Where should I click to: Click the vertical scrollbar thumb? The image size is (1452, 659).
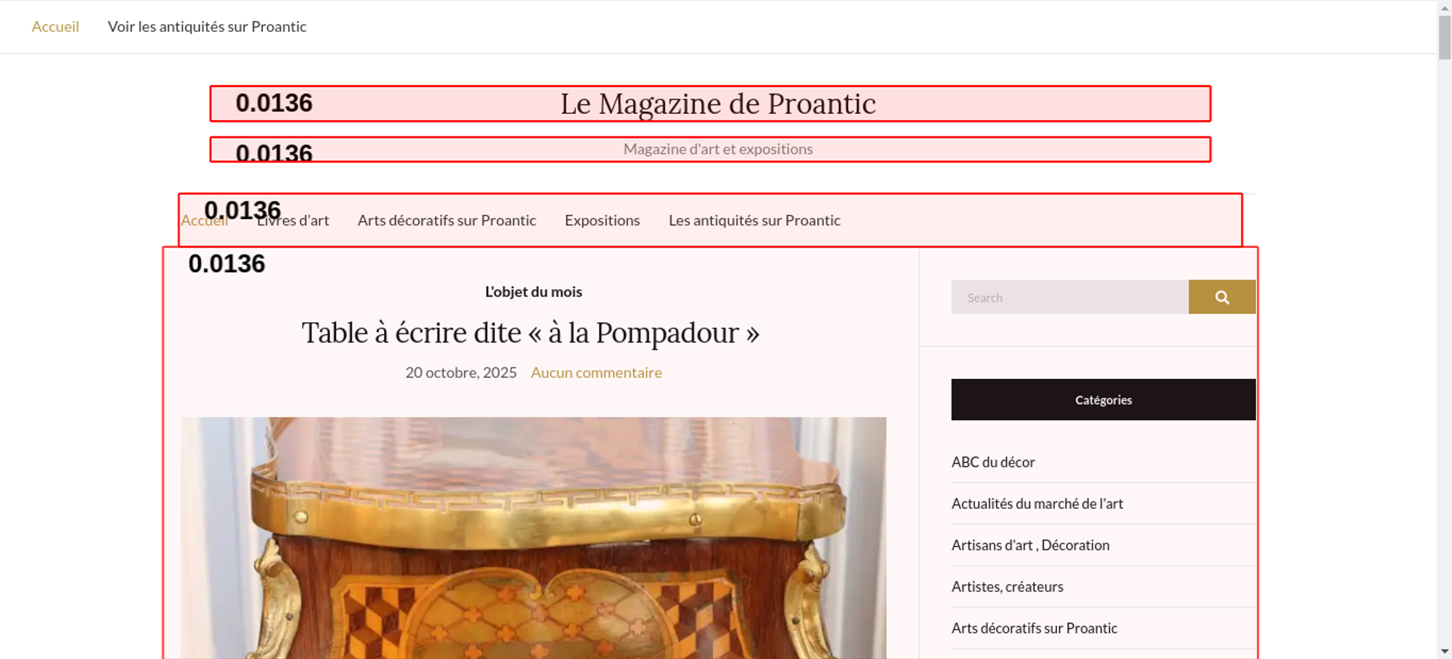pos(1445,38)
